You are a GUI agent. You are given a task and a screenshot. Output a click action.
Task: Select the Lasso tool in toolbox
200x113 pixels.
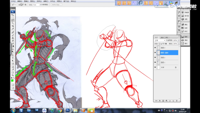click(x=13, y=21)
